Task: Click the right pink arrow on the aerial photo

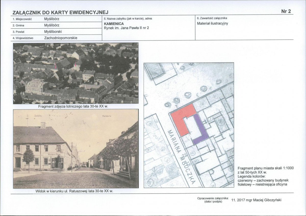Action: coord(75,66)
